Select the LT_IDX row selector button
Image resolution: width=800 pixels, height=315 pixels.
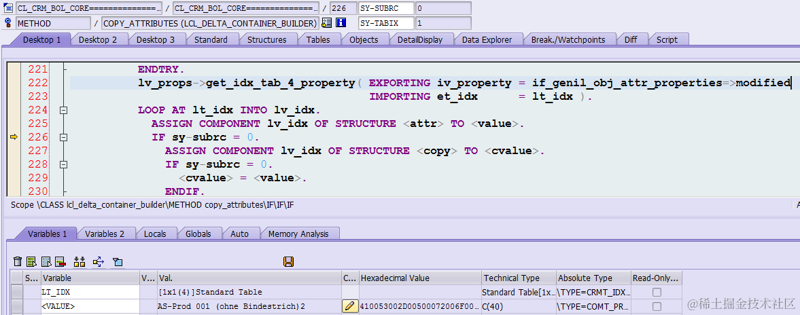[x=17, y=292]
